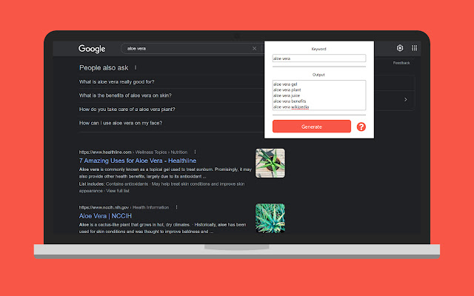Click the healthline.com URL breadcrumb

133,152
